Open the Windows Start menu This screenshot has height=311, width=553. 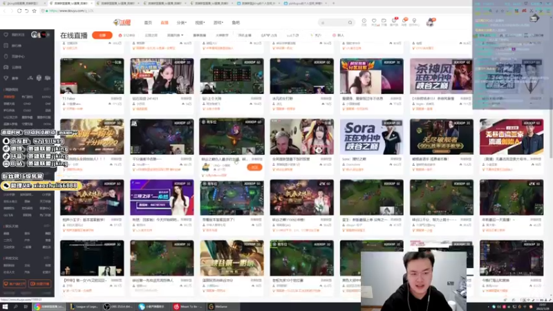[6, 306]
